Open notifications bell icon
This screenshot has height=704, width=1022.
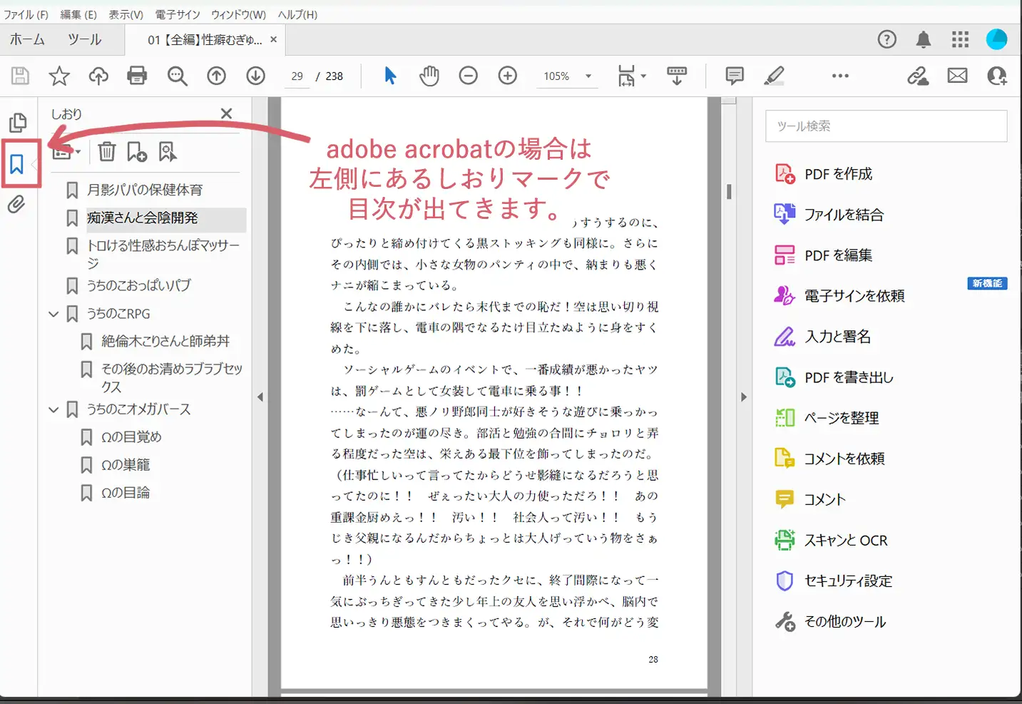coord(924,39)
